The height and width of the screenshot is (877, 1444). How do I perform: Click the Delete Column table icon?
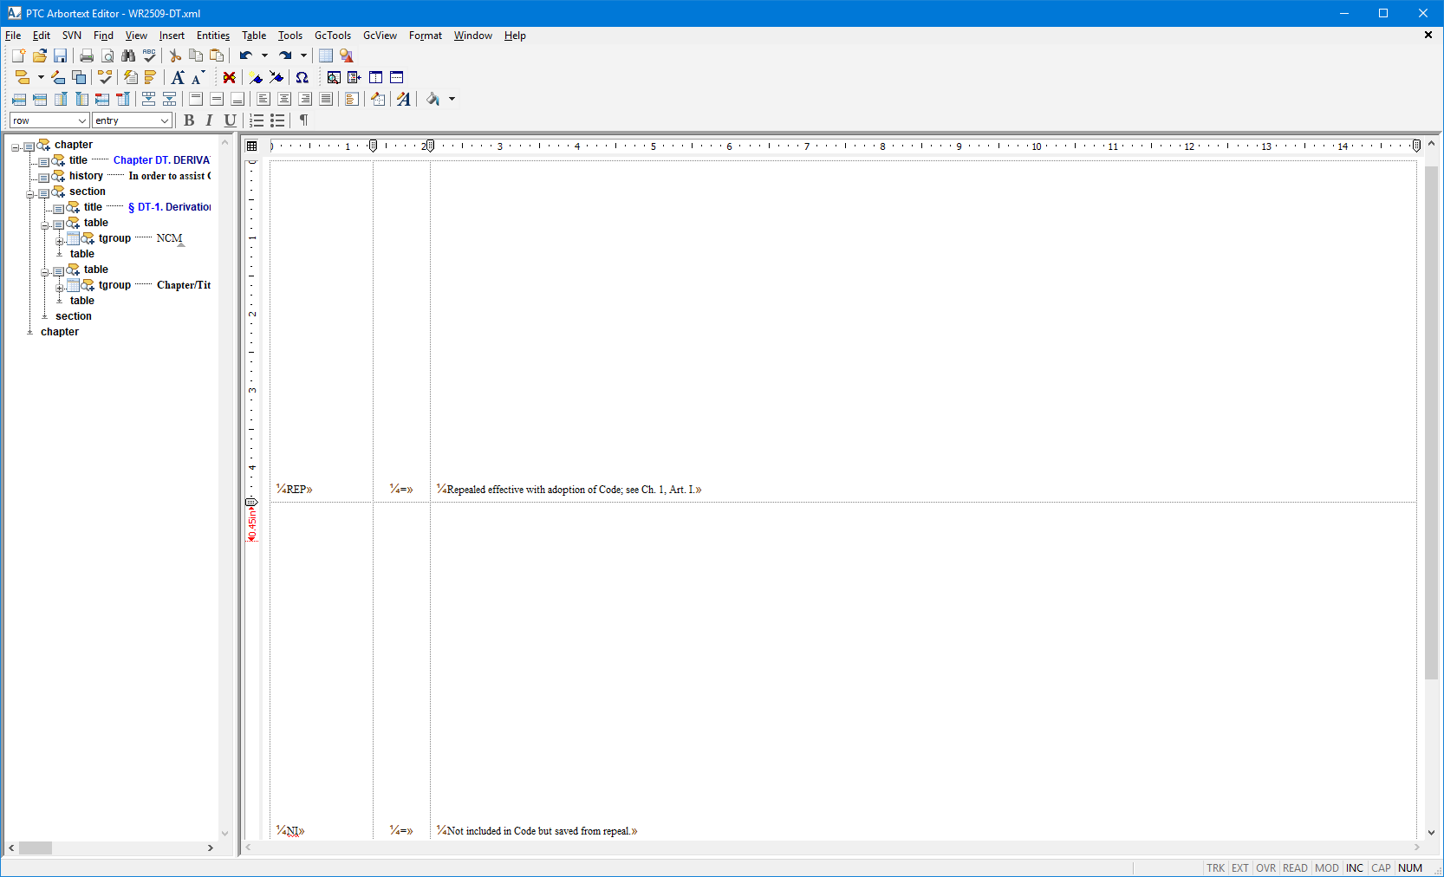point(123,99)
